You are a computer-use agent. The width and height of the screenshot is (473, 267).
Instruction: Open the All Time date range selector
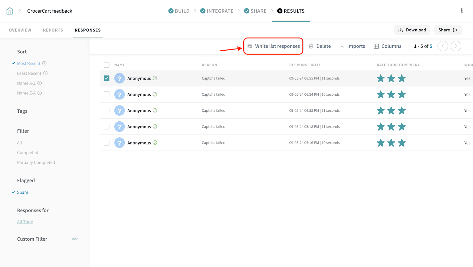(x=25, y=222)
